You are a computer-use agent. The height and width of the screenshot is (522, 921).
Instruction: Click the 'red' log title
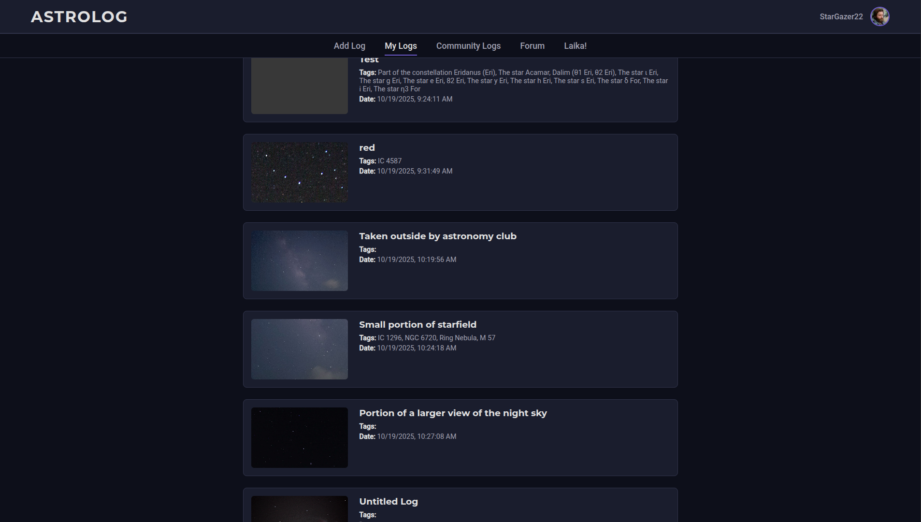pyautogui.click(x=367, y=148)
